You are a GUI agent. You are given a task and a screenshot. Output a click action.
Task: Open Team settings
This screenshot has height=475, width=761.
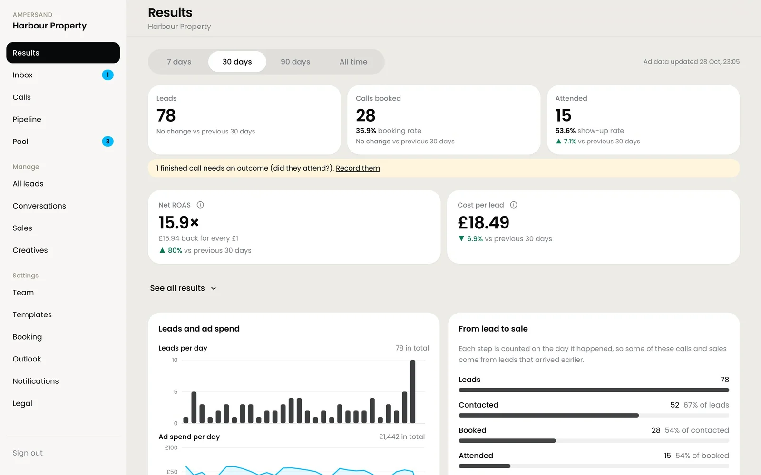tap(63, 293)
